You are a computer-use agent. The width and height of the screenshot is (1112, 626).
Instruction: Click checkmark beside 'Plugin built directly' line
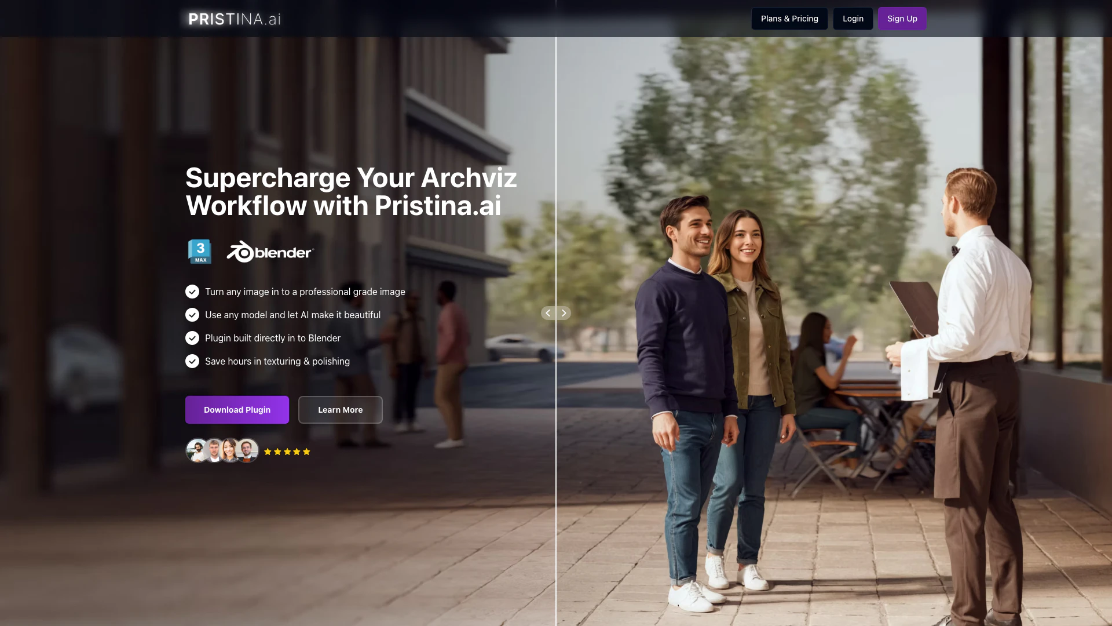(x=192, y=338)
